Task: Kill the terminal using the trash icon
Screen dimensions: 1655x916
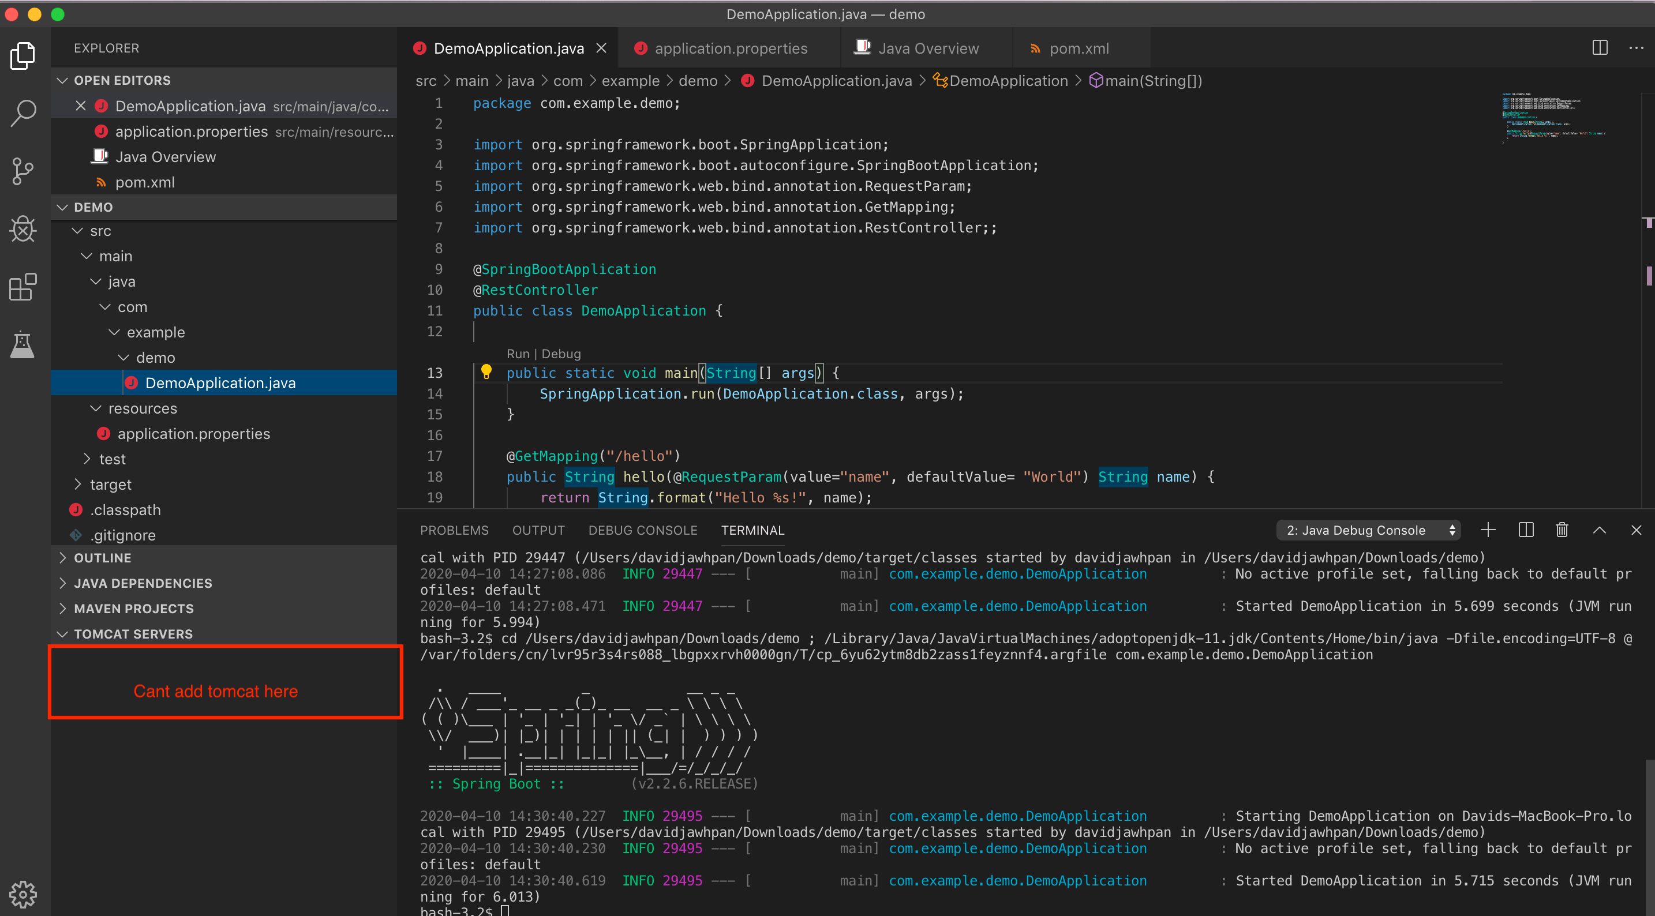Action: point(1562,530)
